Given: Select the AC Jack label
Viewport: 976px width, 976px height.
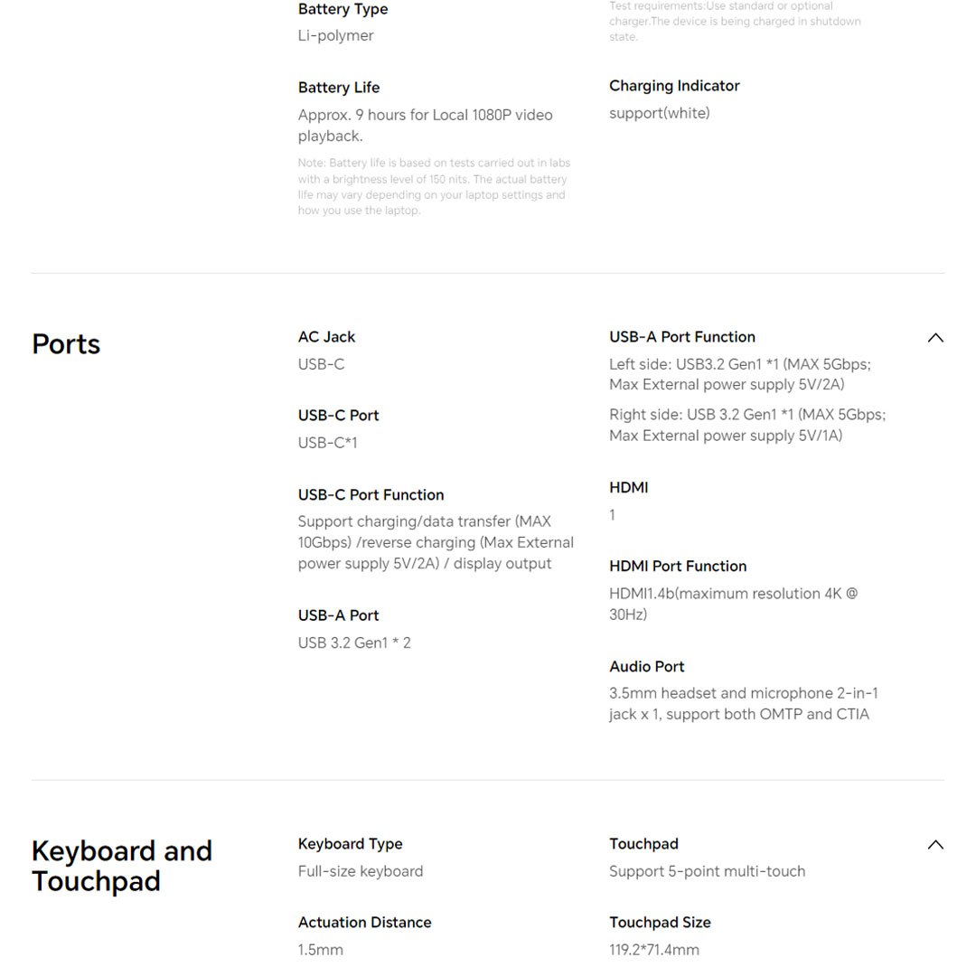Looking at the screenshot, I should pyautogui.click(x=326, y=337).
